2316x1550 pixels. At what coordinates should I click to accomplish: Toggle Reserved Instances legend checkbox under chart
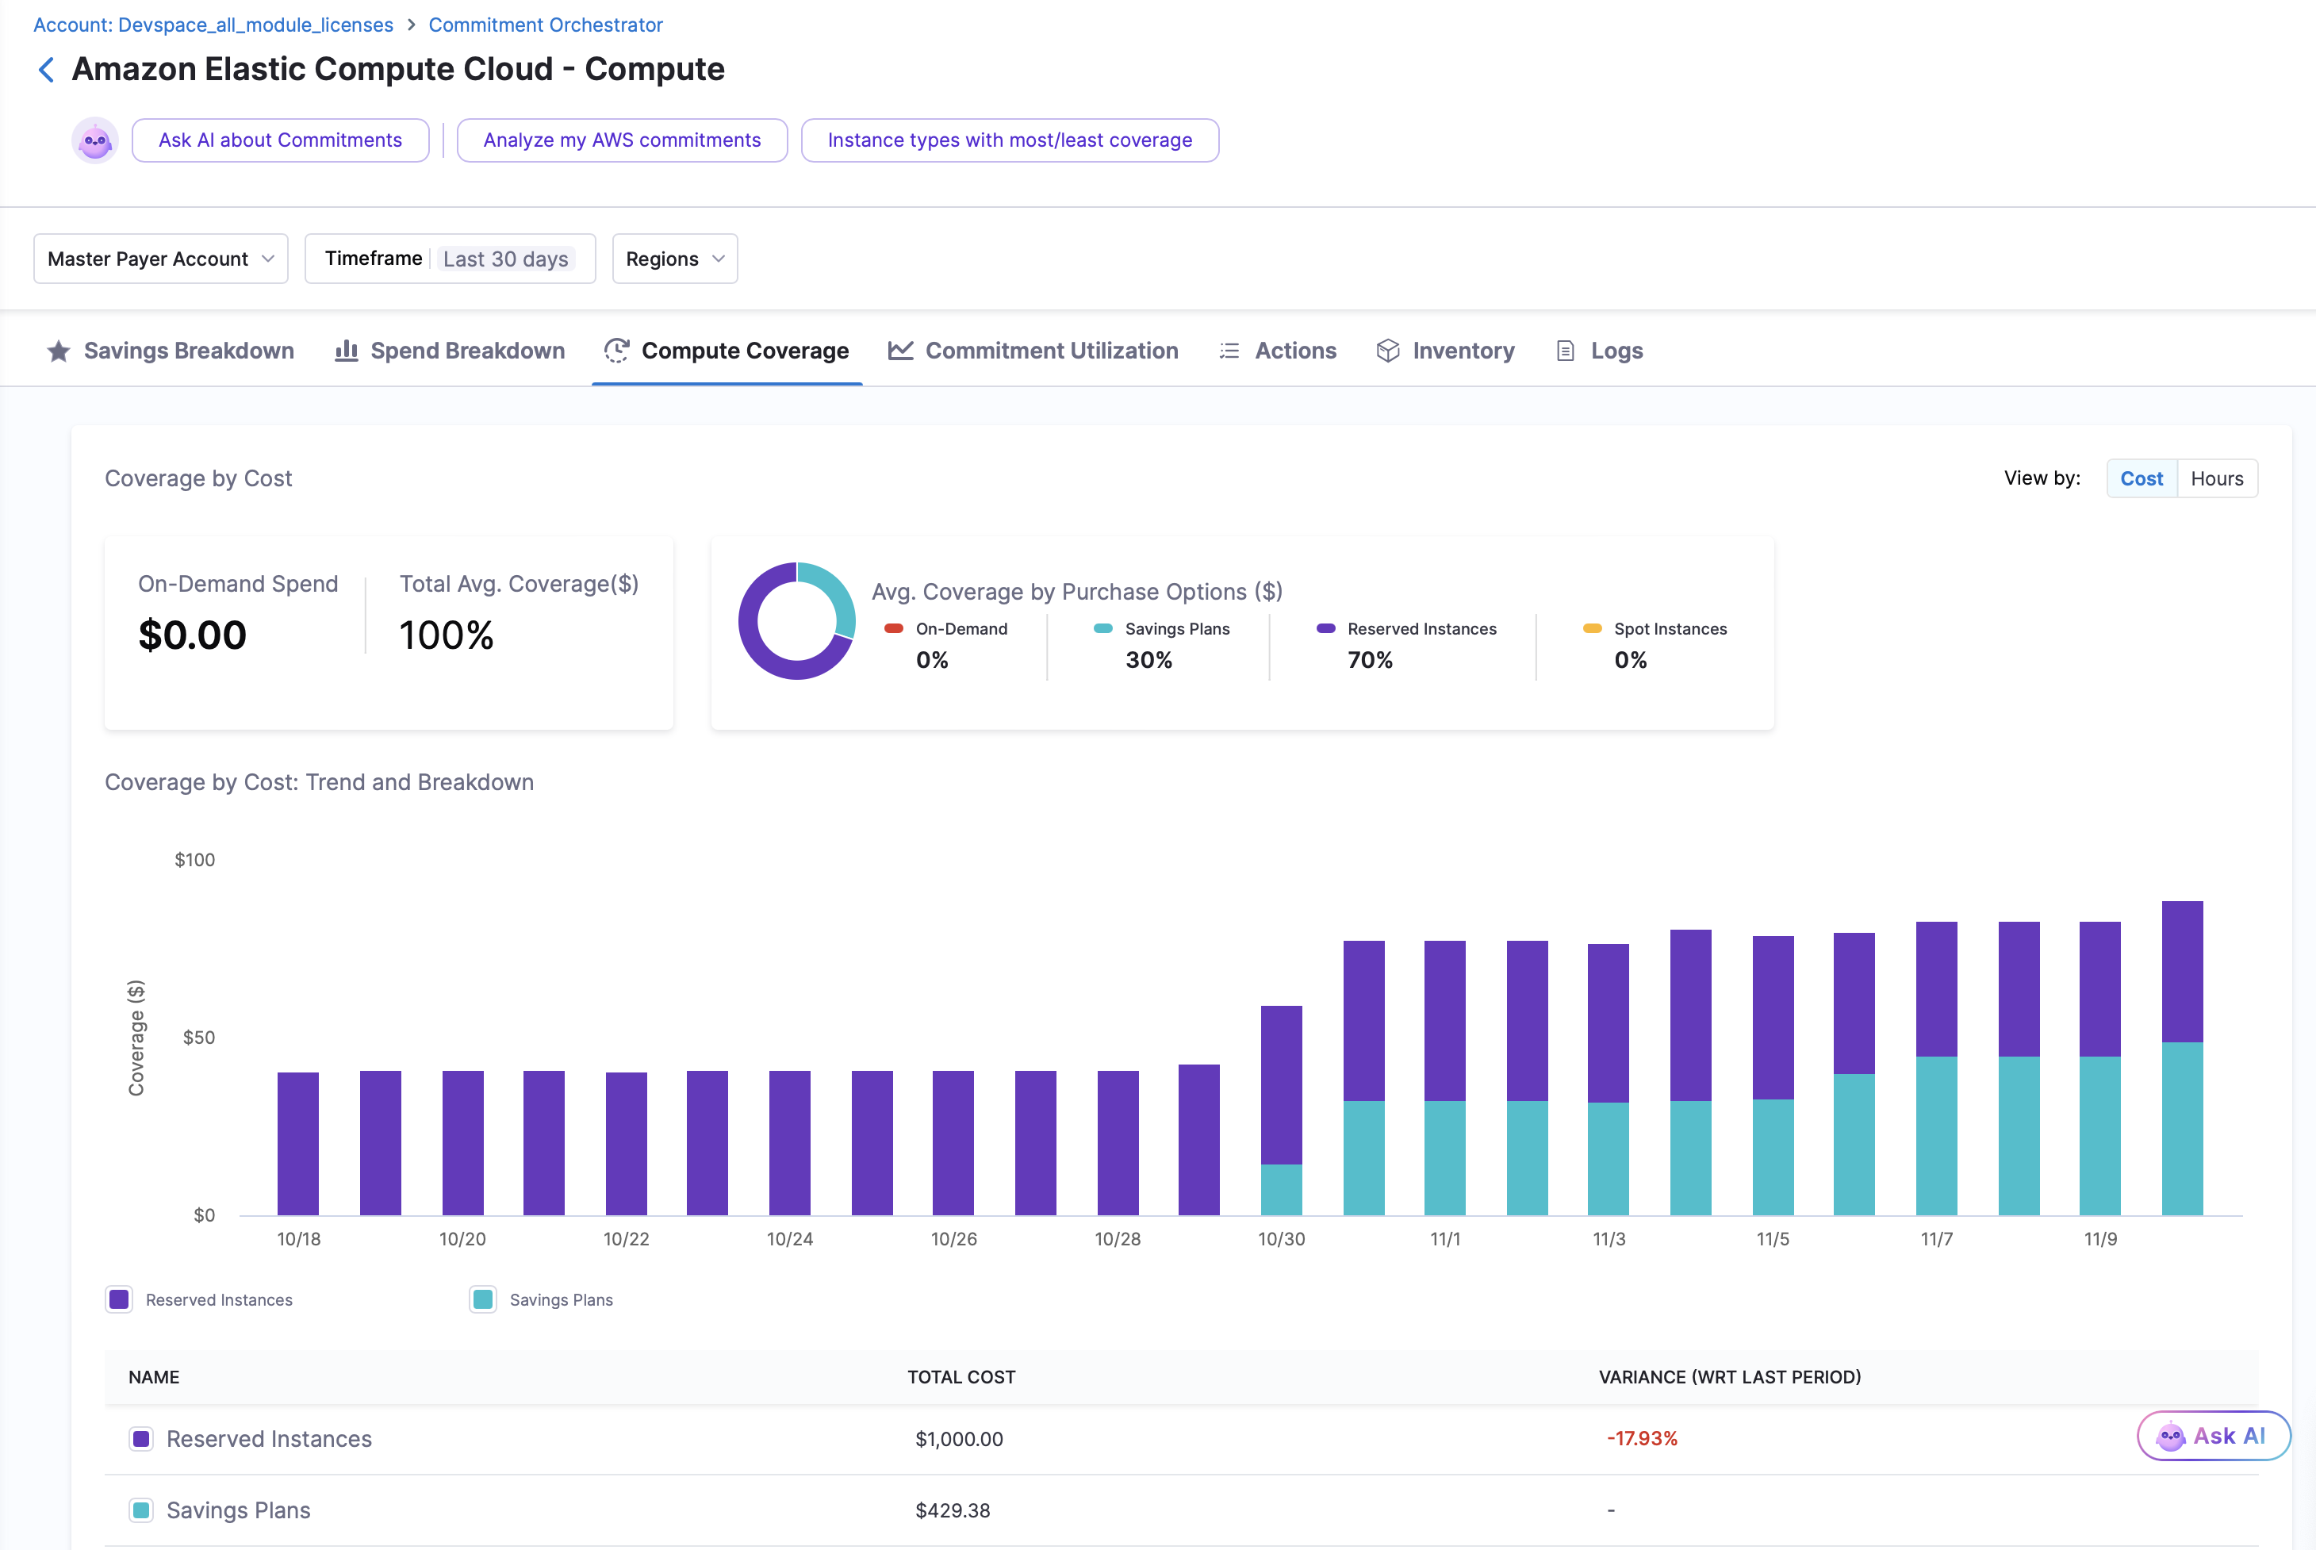point(120,1299)
